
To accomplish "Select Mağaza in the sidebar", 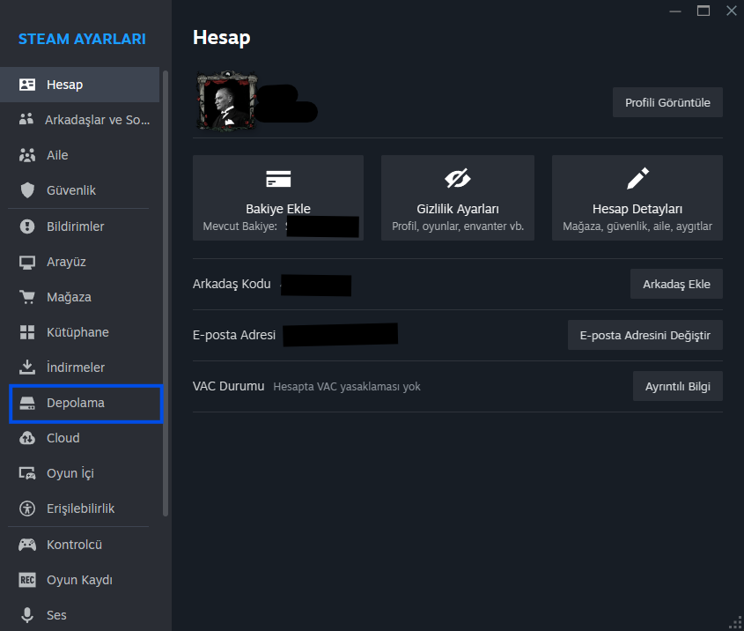I will [x=80, y=297].
